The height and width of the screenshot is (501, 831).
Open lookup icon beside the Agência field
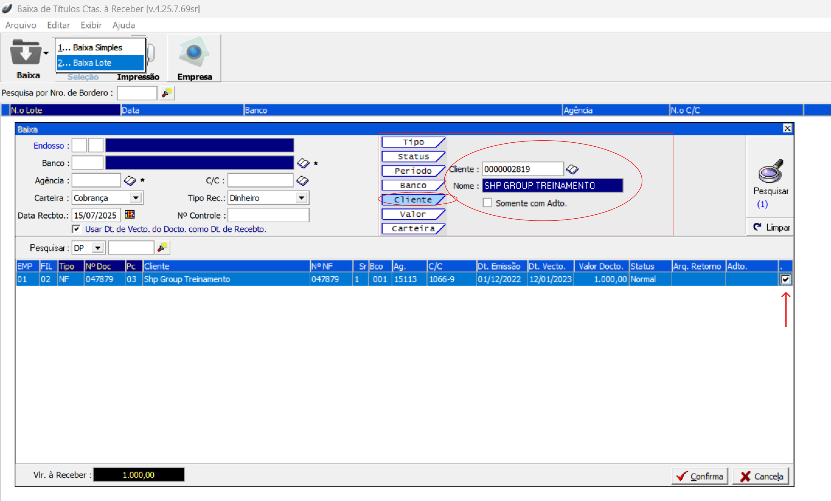coord(130,181)
